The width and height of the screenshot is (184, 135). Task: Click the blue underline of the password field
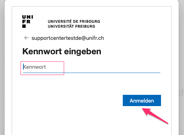click(x=92, y=73)
